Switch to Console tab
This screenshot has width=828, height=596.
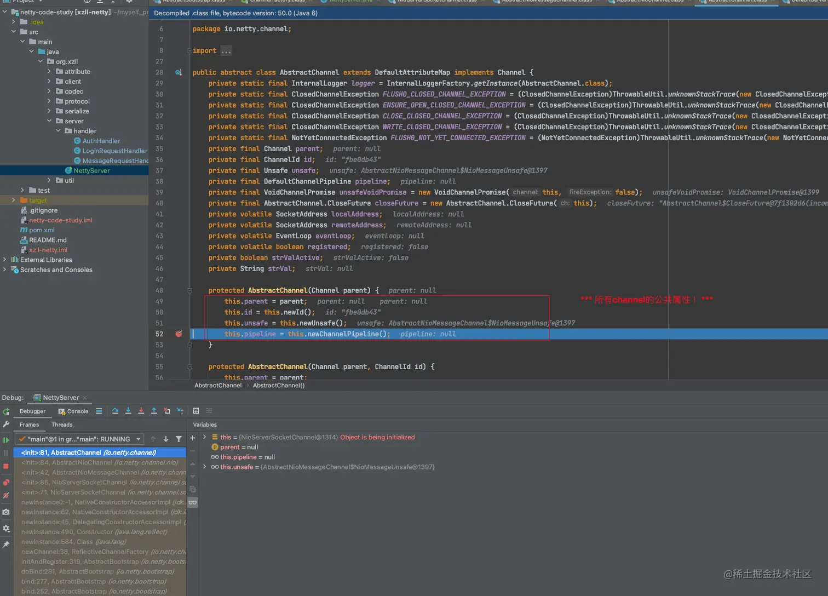73,411
